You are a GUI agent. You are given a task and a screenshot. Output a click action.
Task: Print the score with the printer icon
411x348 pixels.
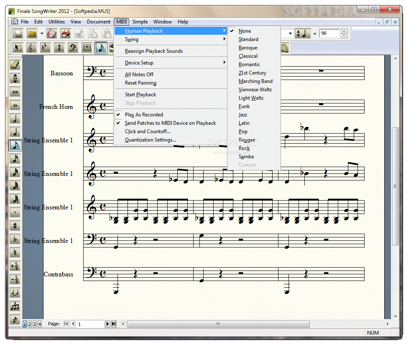pos(65,34)
